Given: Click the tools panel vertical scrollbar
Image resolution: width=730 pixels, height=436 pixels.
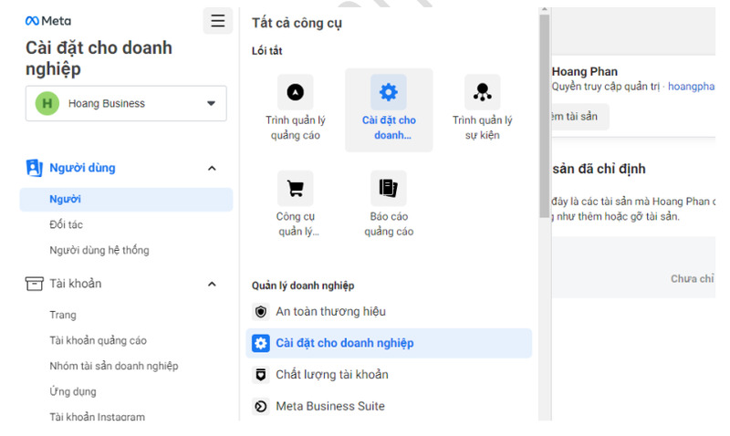Looking at the screenshot, I should click(x=544, y=117).
